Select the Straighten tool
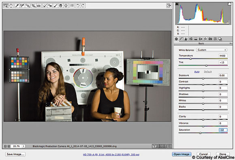The image size is (235, 160). tap(39, 6)
